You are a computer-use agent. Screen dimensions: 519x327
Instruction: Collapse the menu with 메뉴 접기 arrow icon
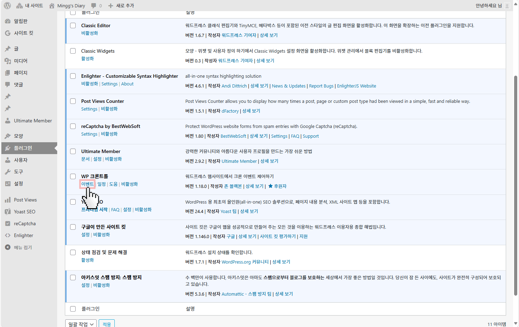8,247
